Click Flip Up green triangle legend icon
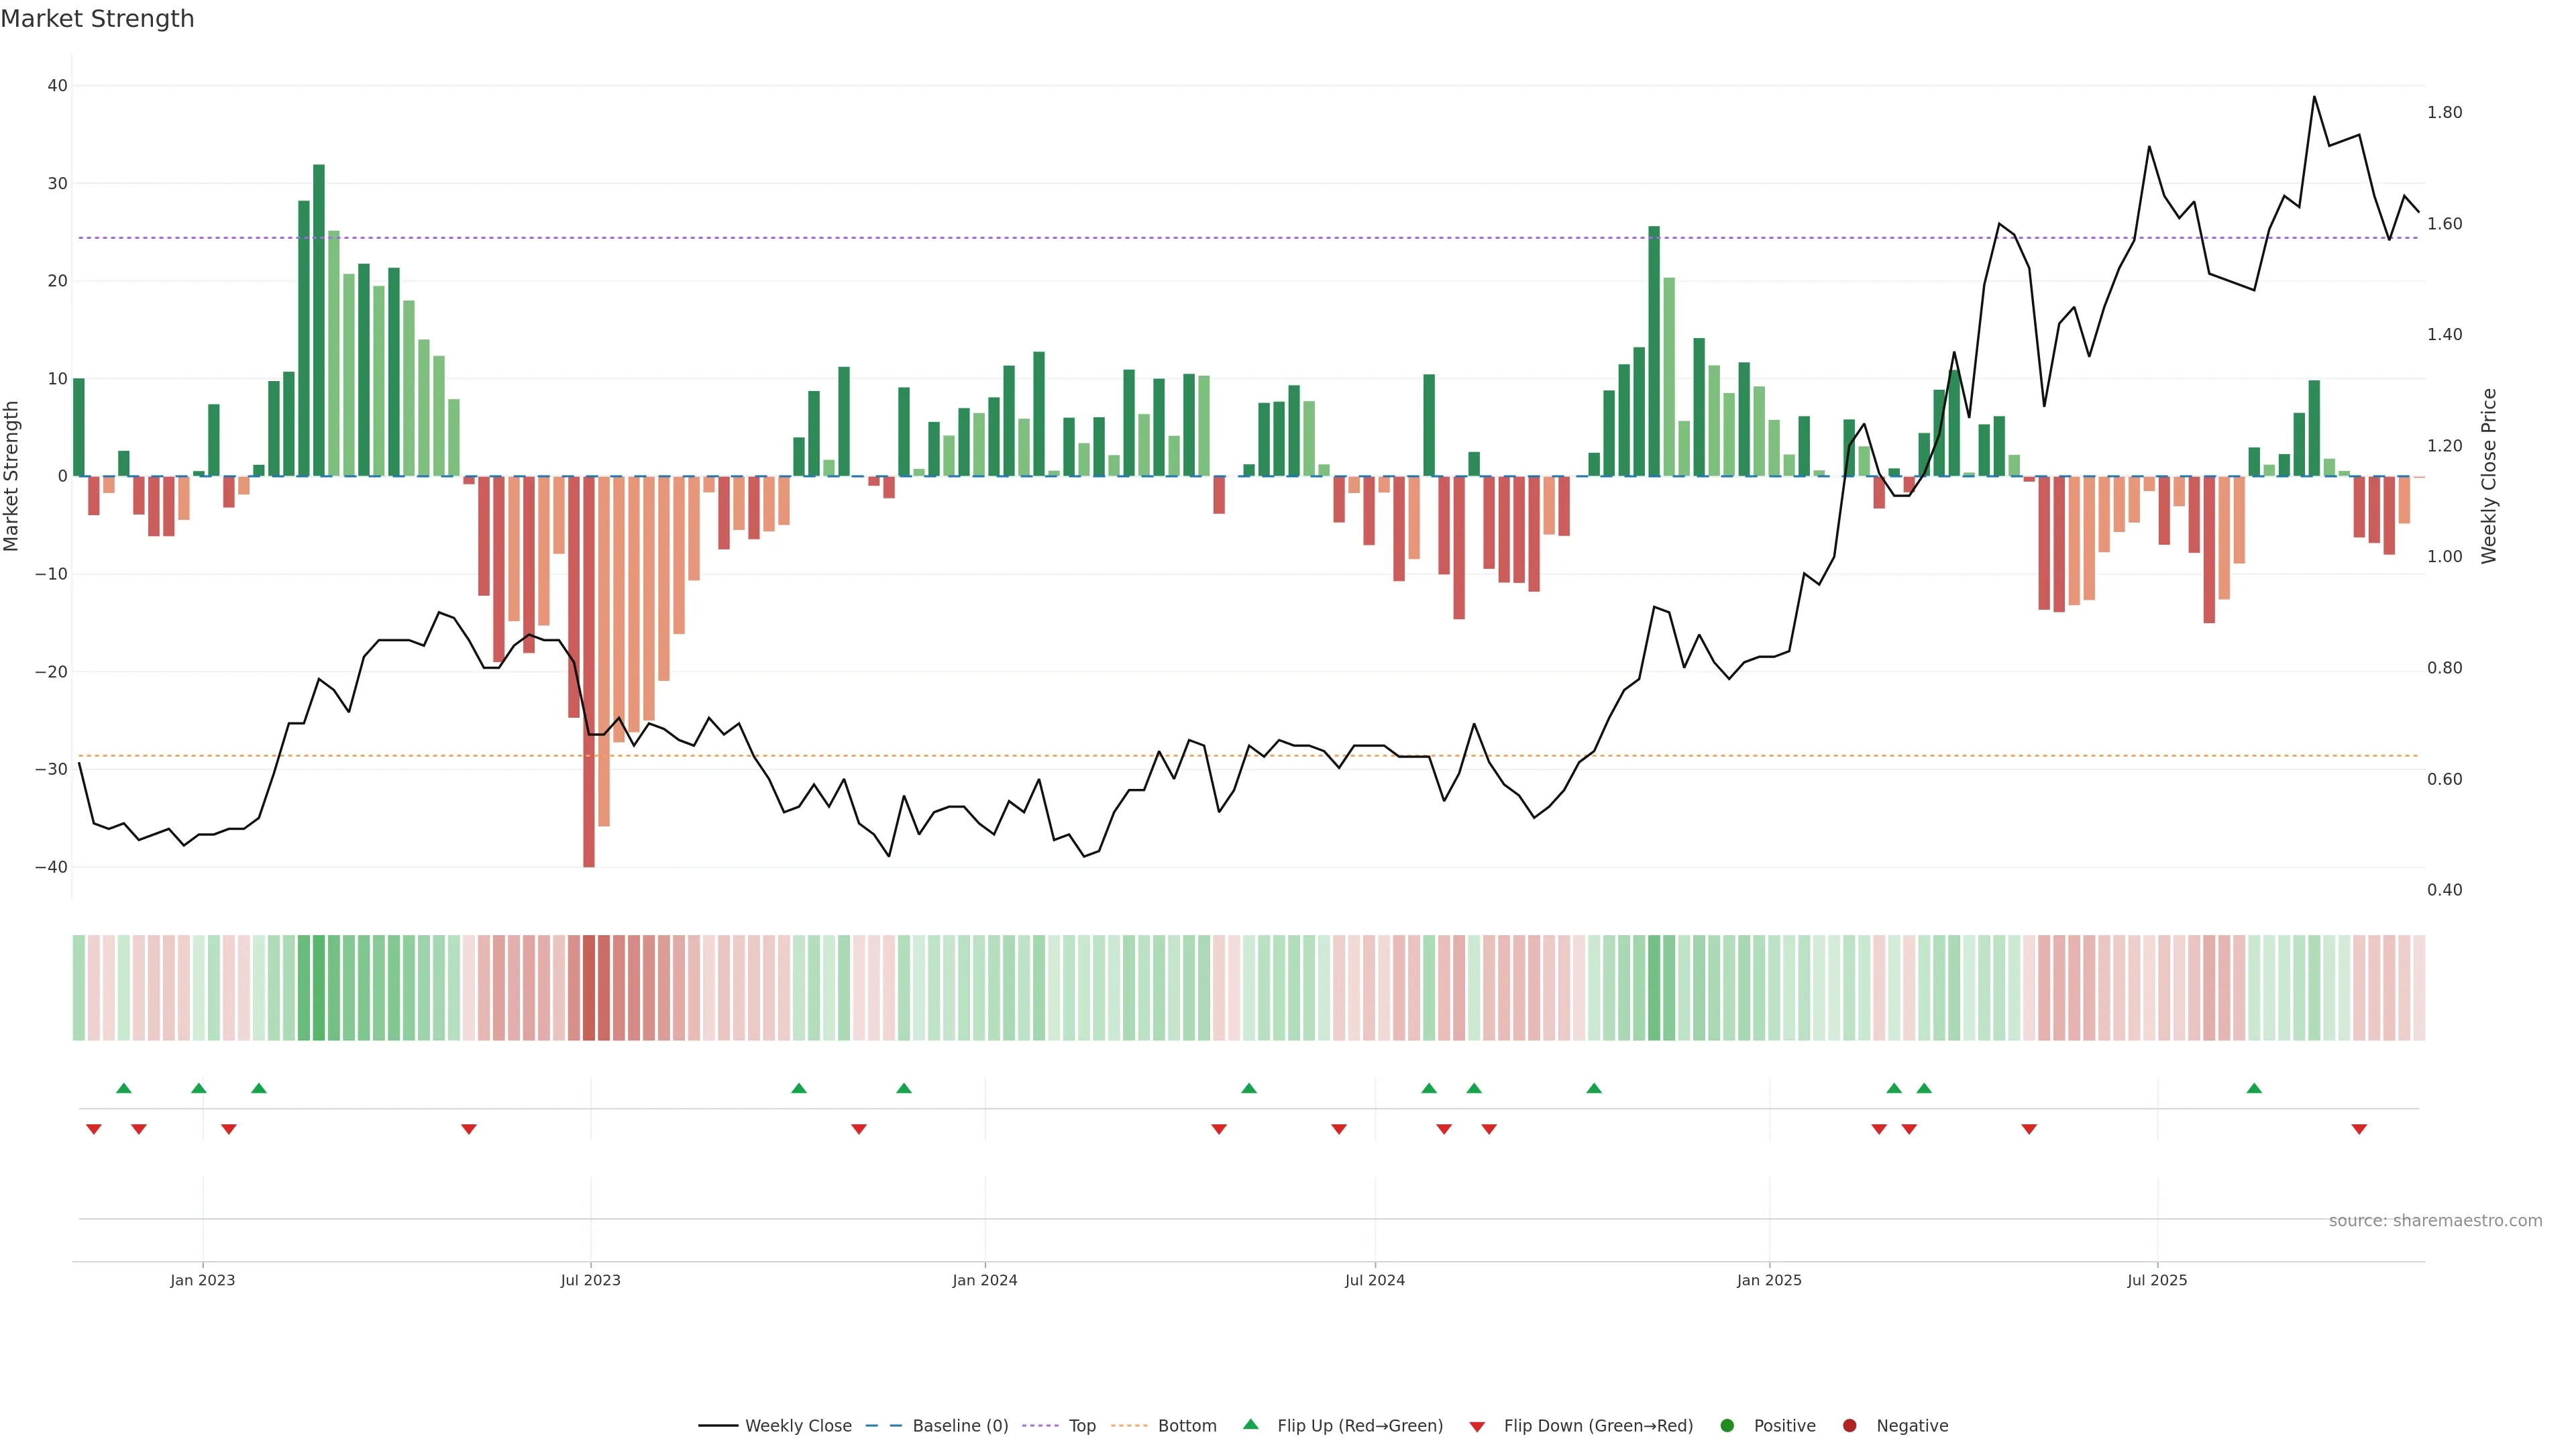Screen dimensions: 2576x1449 coord(1250,1424)
